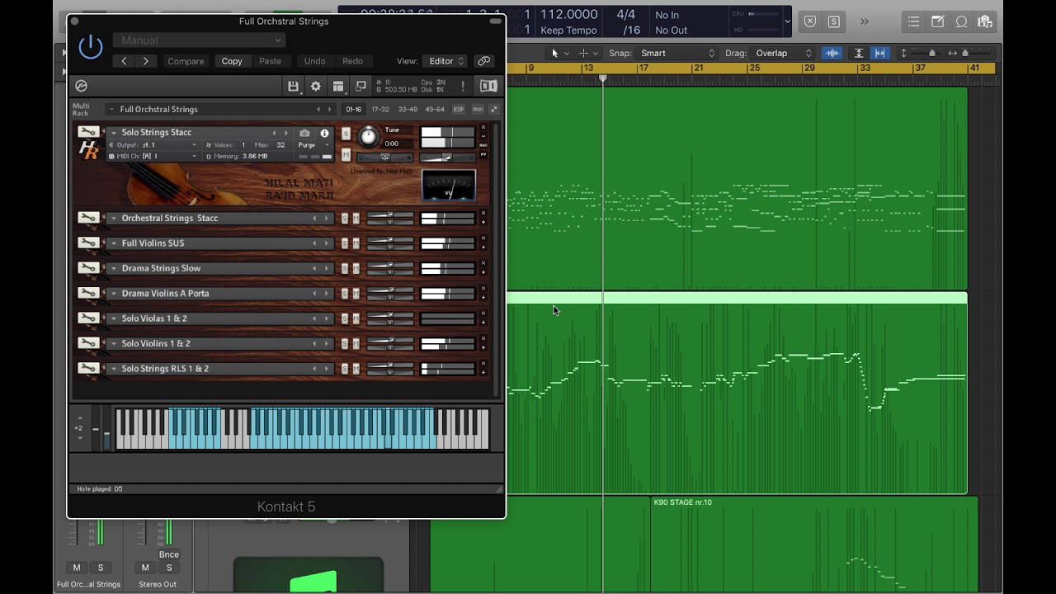1056x594 pixels.
Task: Open wrench edit for Solo Strings Stacc
Action: (87, 132)
